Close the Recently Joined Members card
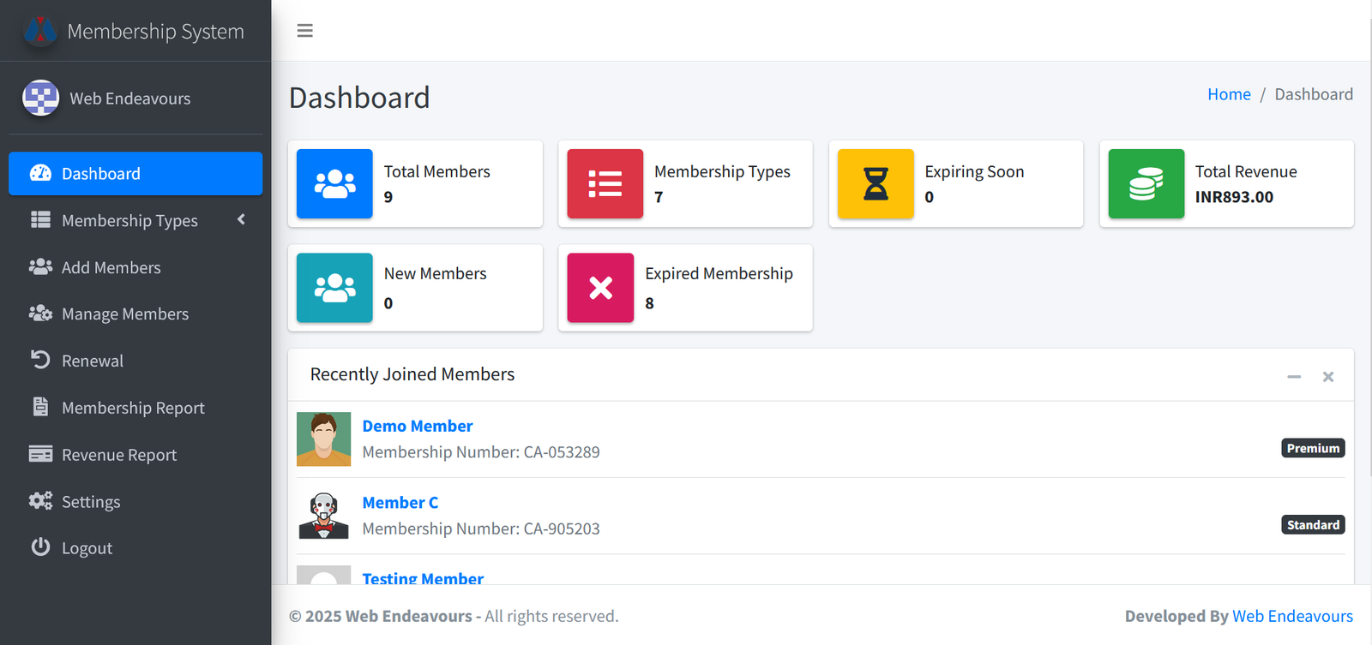 point(1327,377)
